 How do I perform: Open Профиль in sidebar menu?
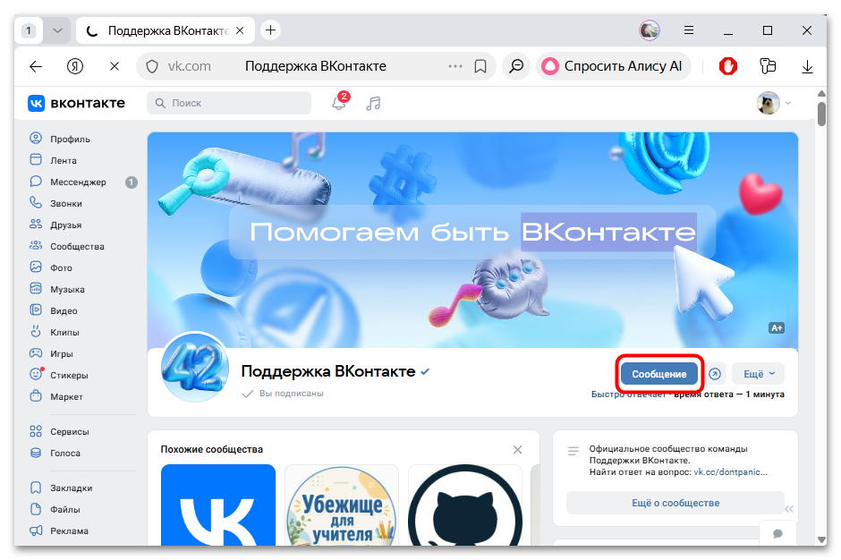(70, 139)
